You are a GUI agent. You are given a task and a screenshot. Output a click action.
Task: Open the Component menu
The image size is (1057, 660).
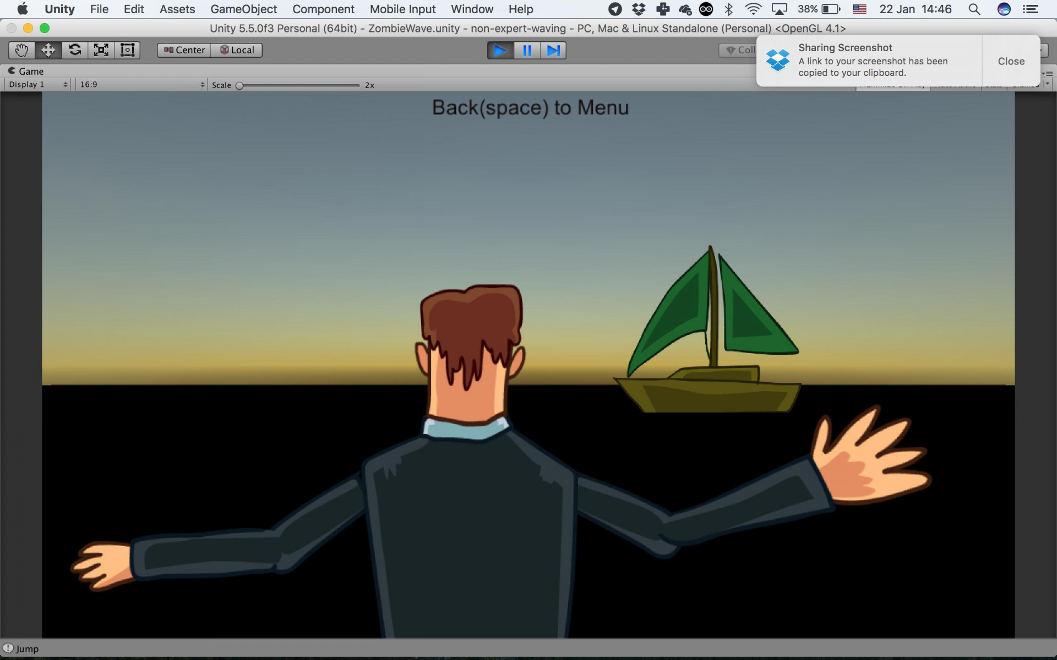coord(323,9)
